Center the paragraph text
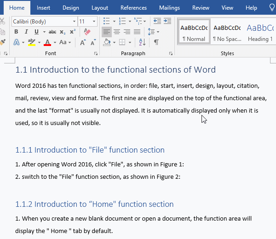The height and width of the screenshot is (239, 276). point(117,32)
